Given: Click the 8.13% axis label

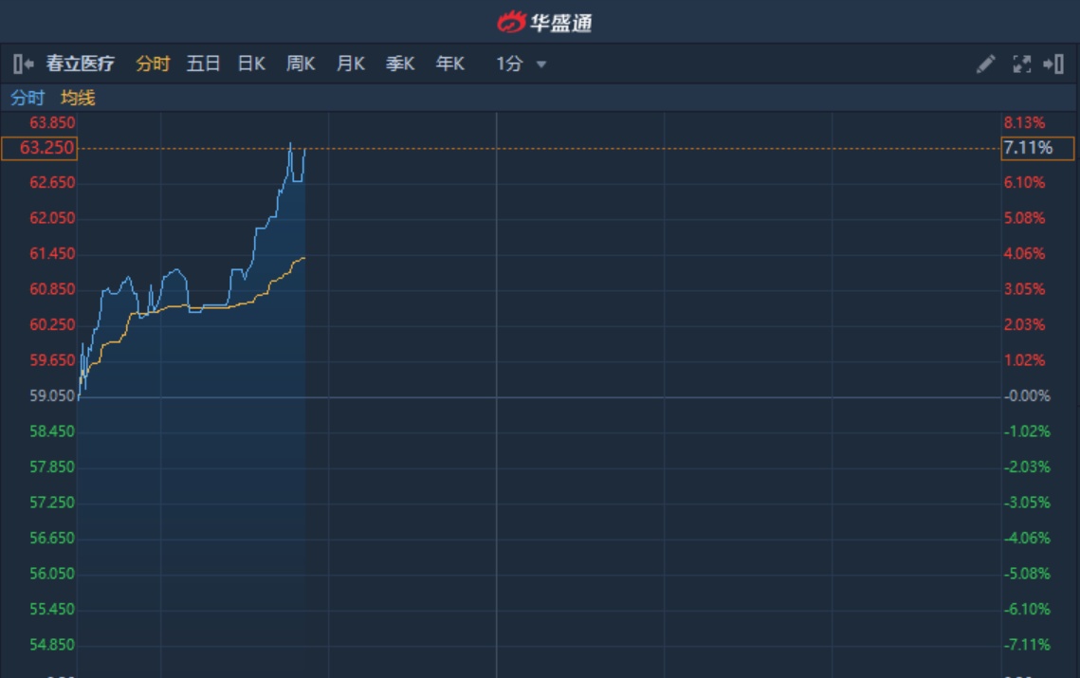Looking at the screenshot, I should (1024, 122).
